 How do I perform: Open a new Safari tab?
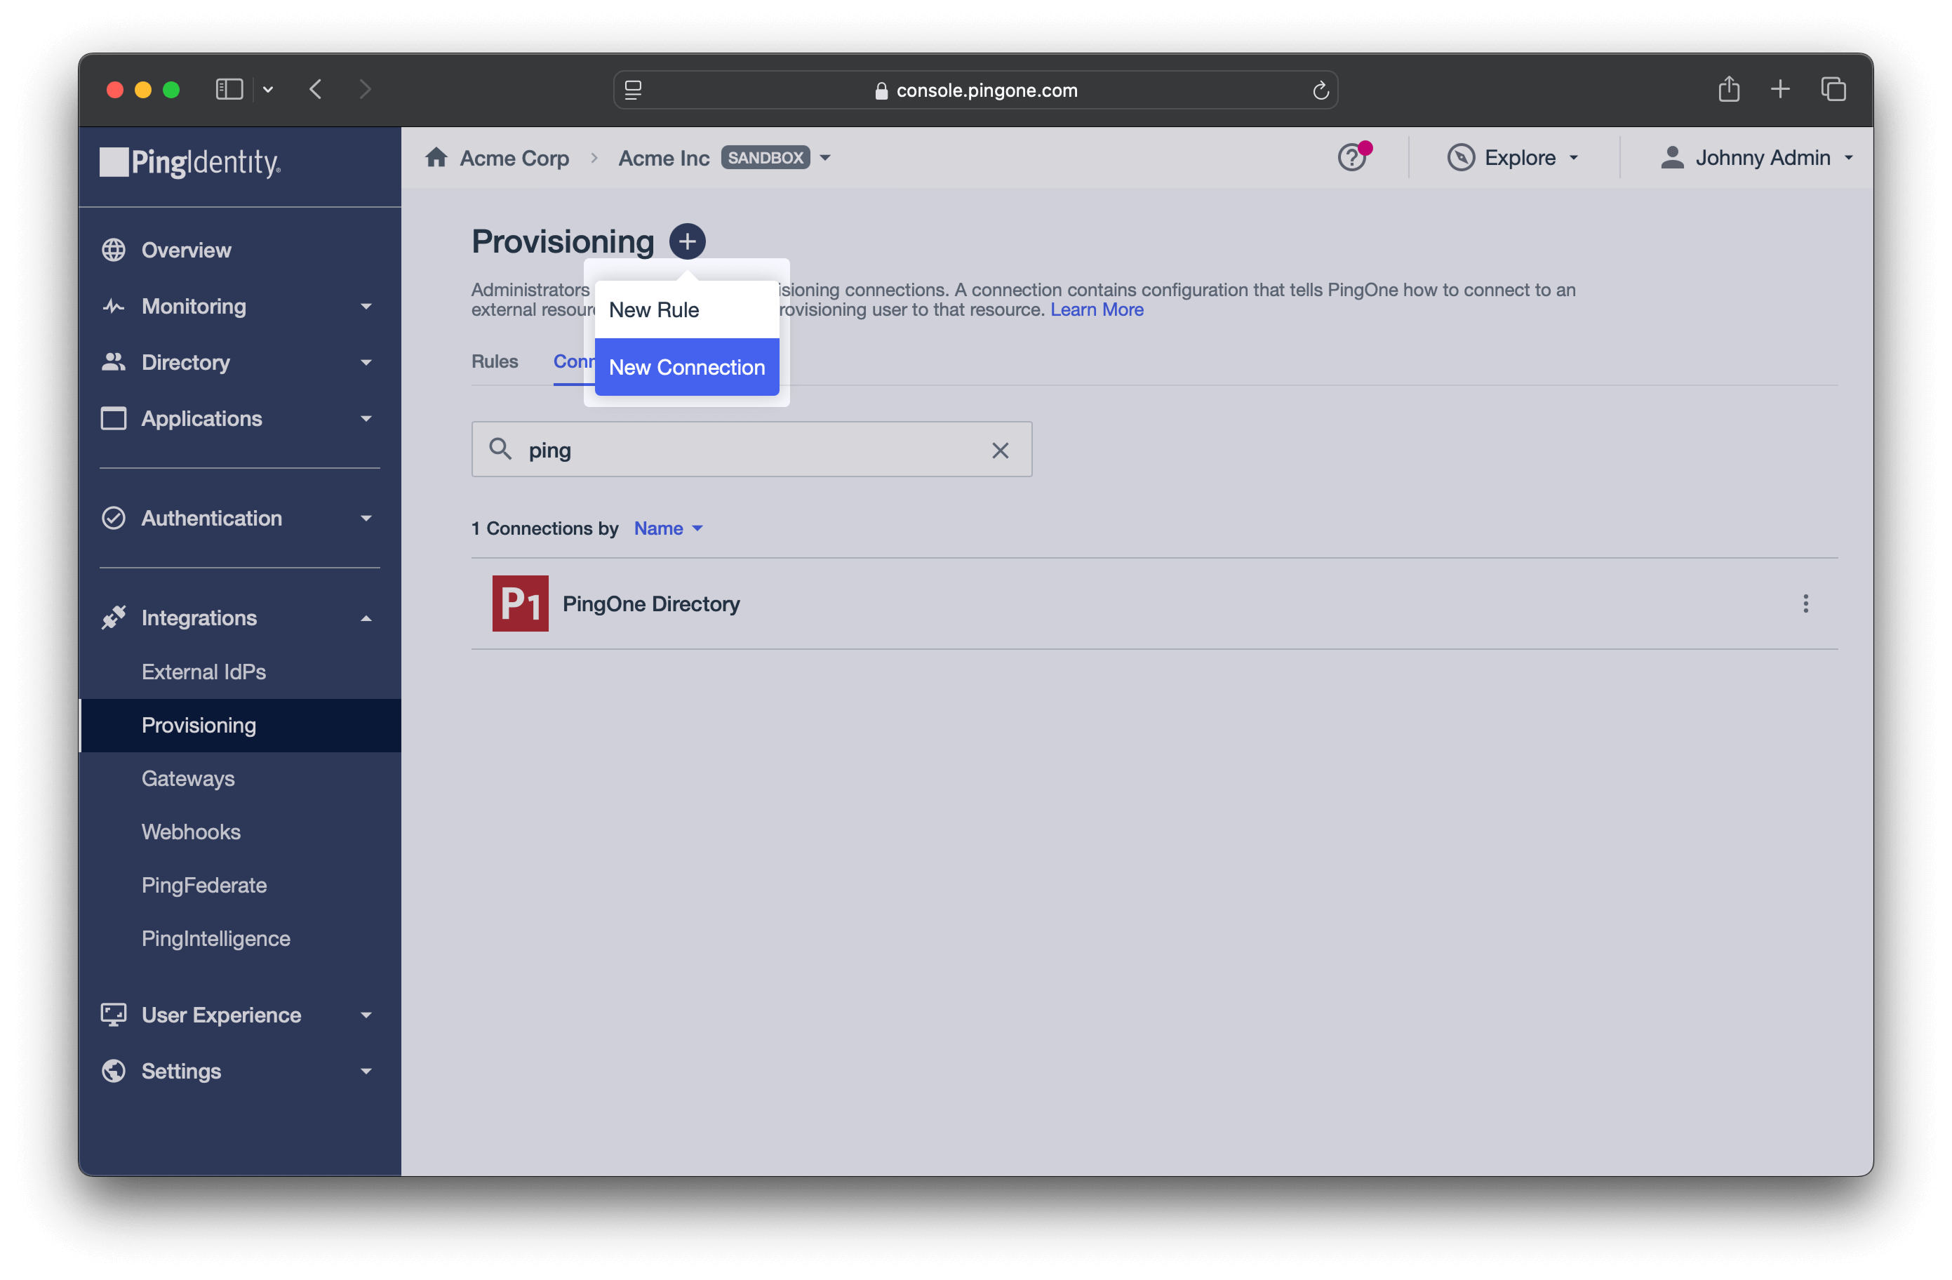coord(1781,88)
